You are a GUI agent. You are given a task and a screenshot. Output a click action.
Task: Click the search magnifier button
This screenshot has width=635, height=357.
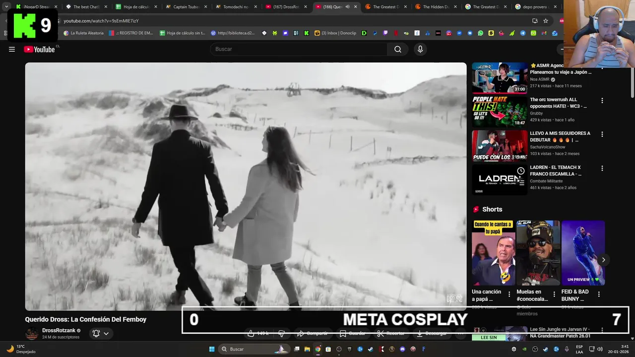point(398,49)
